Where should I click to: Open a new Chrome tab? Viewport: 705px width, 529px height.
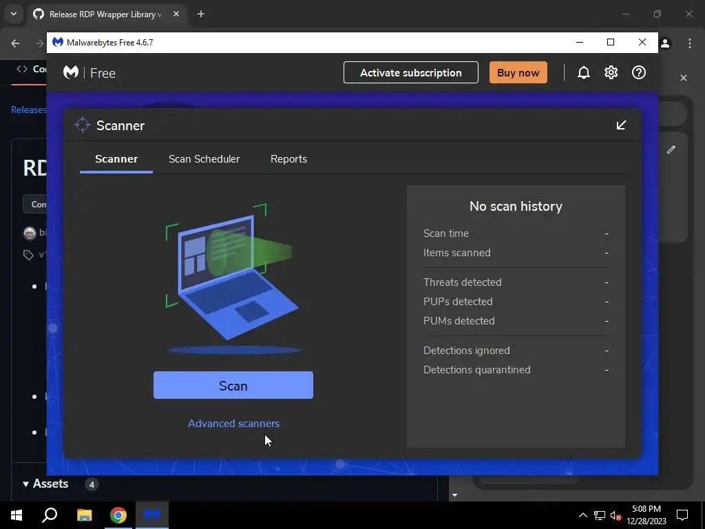[x=201, y=14]
